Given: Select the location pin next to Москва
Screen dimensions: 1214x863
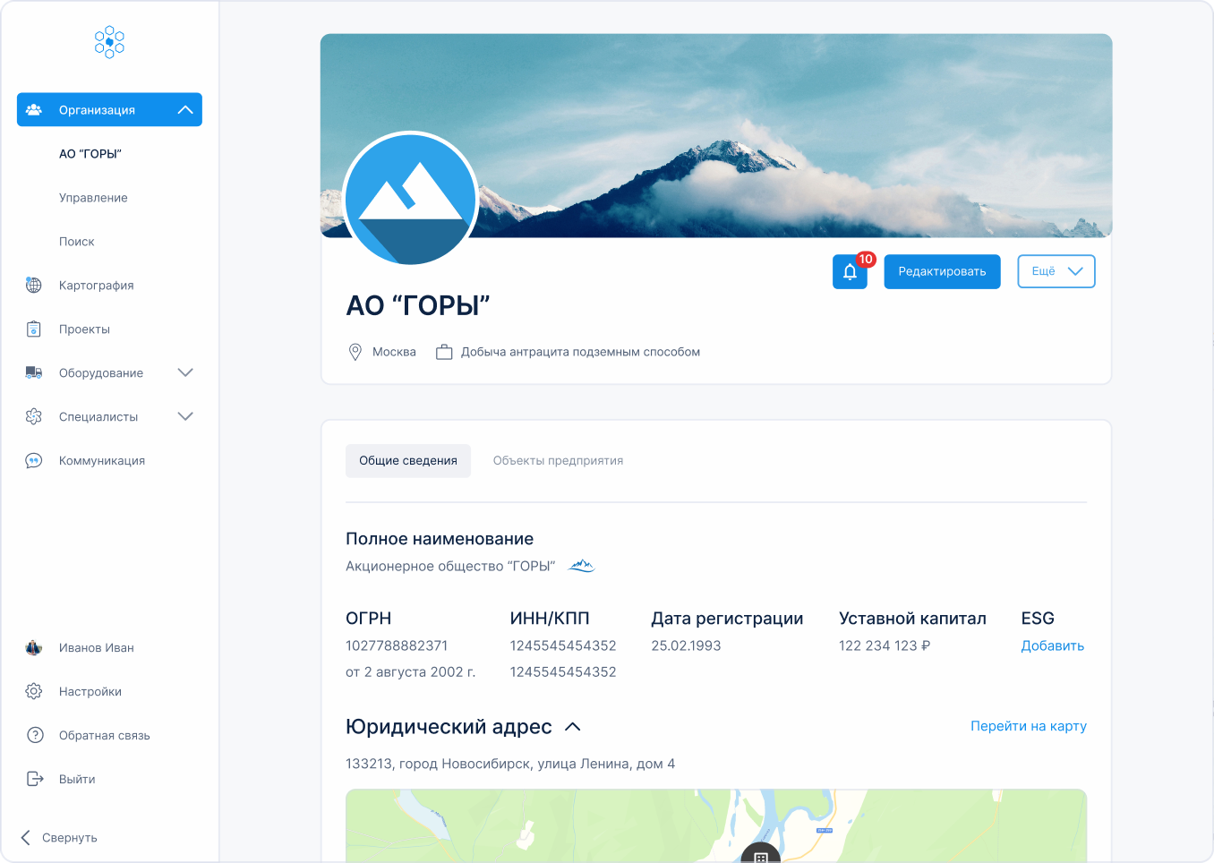Looking at the screenshot, I should tap(354, 352).
